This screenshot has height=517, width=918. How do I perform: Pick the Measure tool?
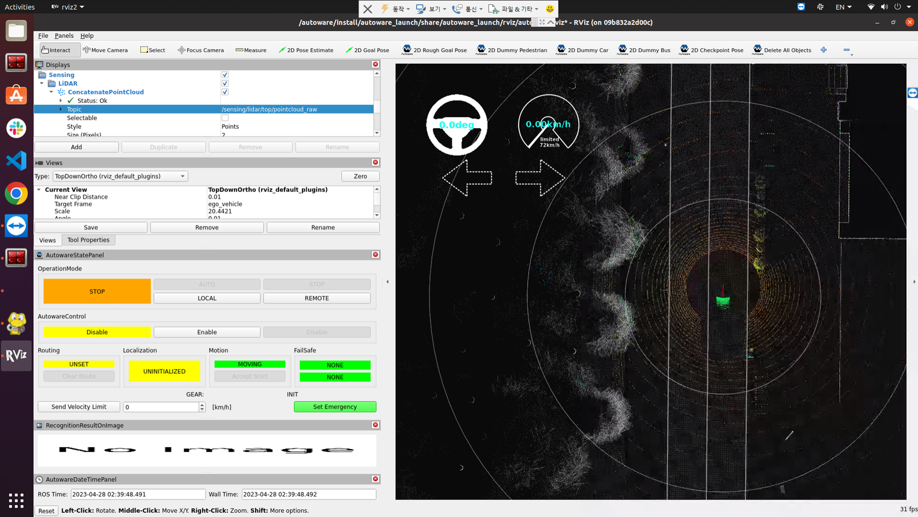251,50
